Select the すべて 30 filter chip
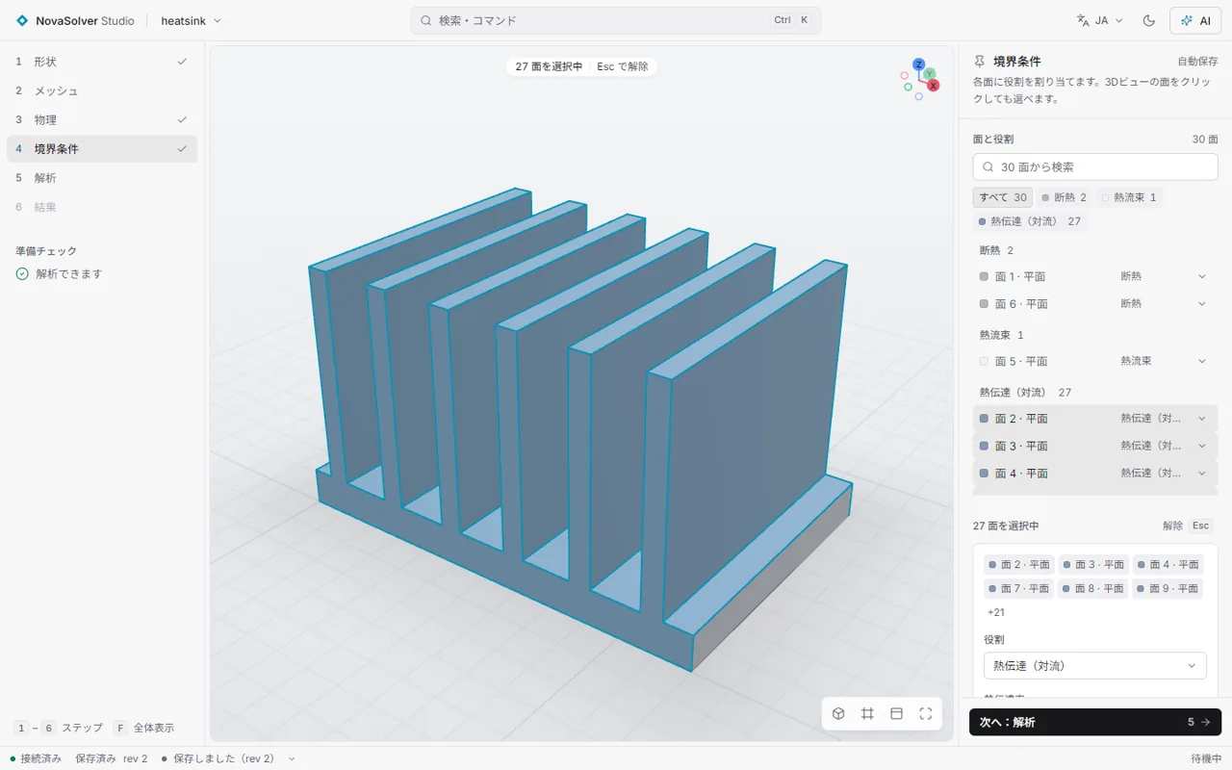 pos(1003,197)
